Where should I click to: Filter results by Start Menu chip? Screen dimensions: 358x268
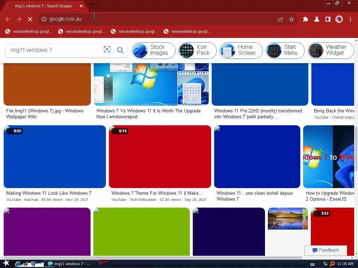point(285,50)
